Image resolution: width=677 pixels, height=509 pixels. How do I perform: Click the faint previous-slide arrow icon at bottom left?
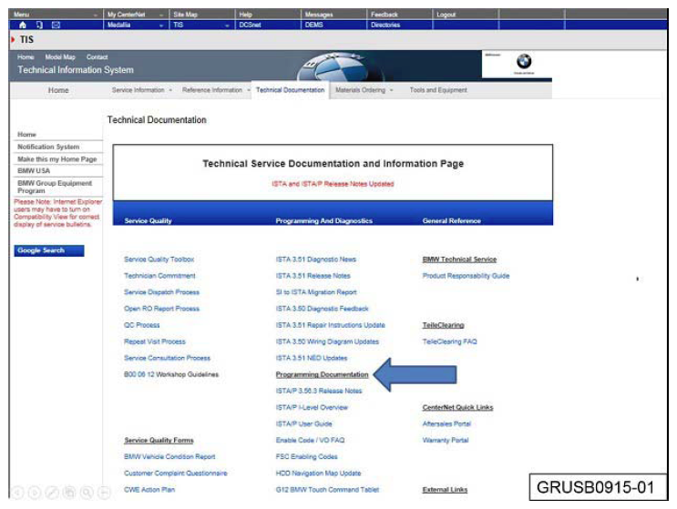click(x=17, y=493)
